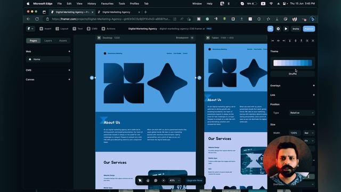
Task: Open the Actions tool in Framer toolbar
Action: point(109,29)
